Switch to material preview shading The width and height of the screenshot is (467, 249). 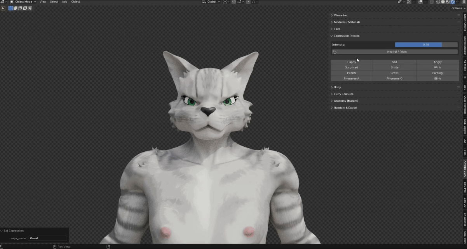(x=448, y=2)
